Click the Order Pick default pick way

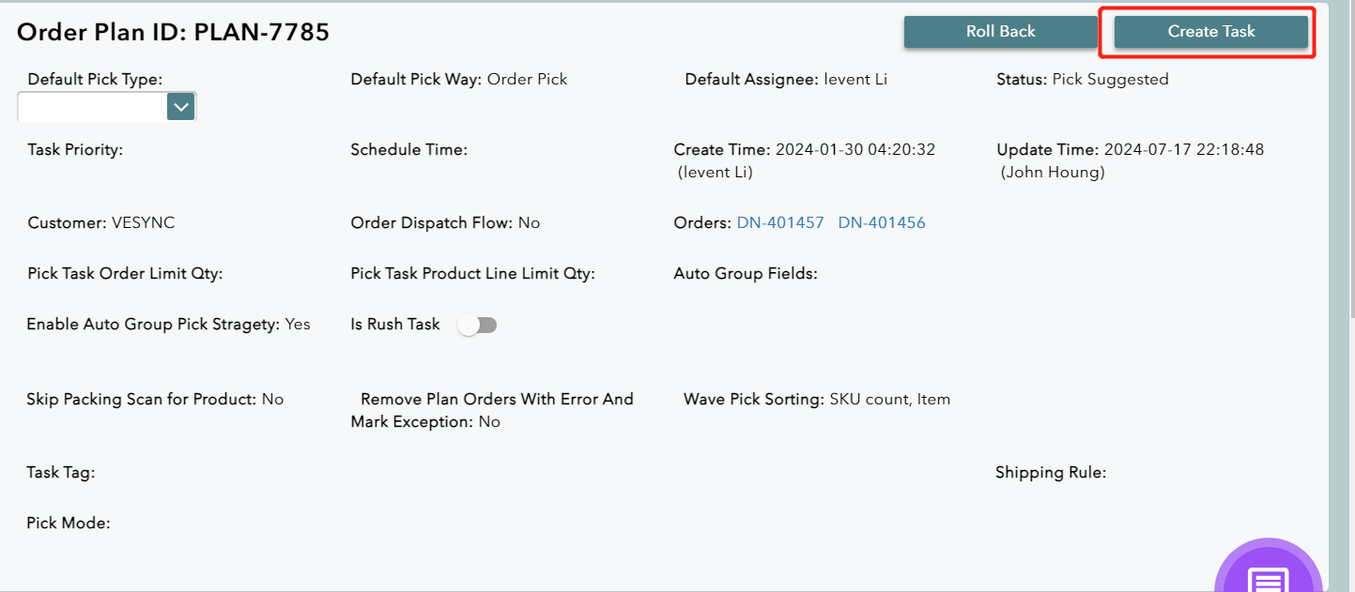527,80
